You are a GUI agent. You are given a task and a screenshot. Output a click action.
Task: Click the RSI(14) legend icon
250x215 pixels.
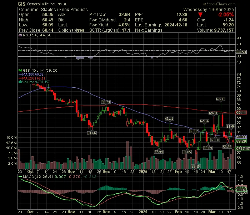tap(20, 35)
